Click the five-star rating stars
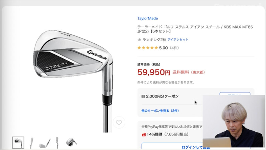The width and height of the screenshot is (266, 150). (148, 48)
